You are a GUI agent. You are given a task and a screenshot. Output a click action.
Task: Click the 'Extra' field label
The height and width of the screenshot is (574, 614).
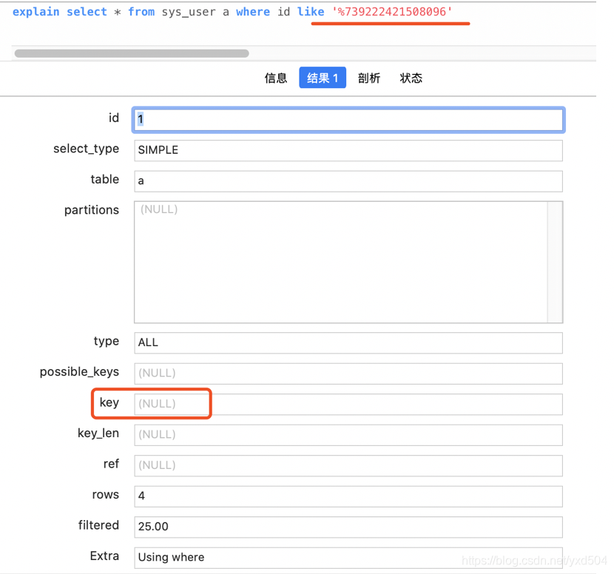point(104,556)
